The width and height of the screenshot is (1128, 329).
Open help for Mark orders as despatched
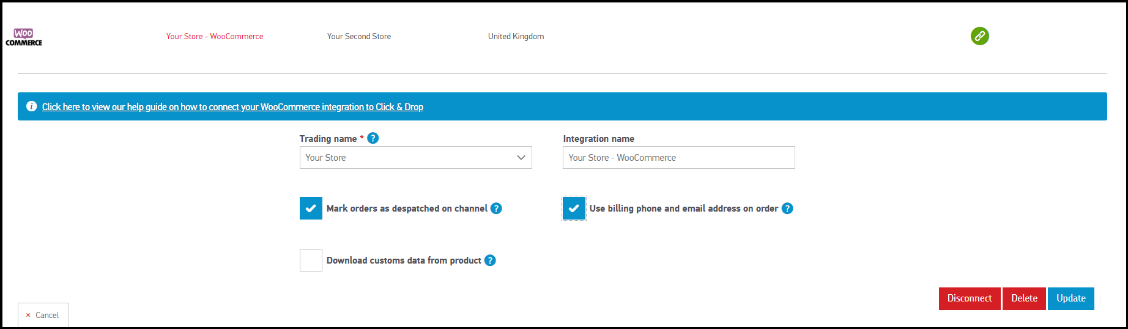[x=496, y=209]
